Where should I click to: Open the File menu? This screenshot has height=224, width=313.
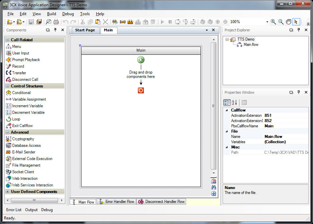(x=11, y=14)
